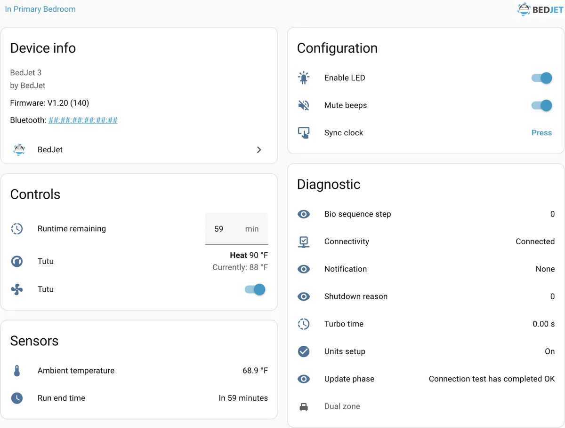565x428 pixels.
Task: Click the eye icon next to Notification
Action: click(304, 269)
